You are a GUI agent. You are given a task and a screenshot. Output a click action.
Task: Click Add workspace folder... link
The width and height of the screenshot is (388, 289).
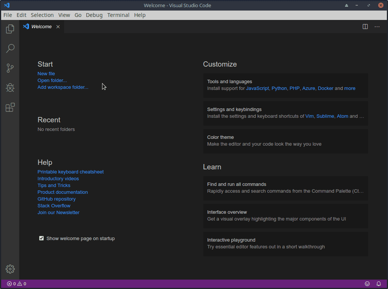[63, 87]
